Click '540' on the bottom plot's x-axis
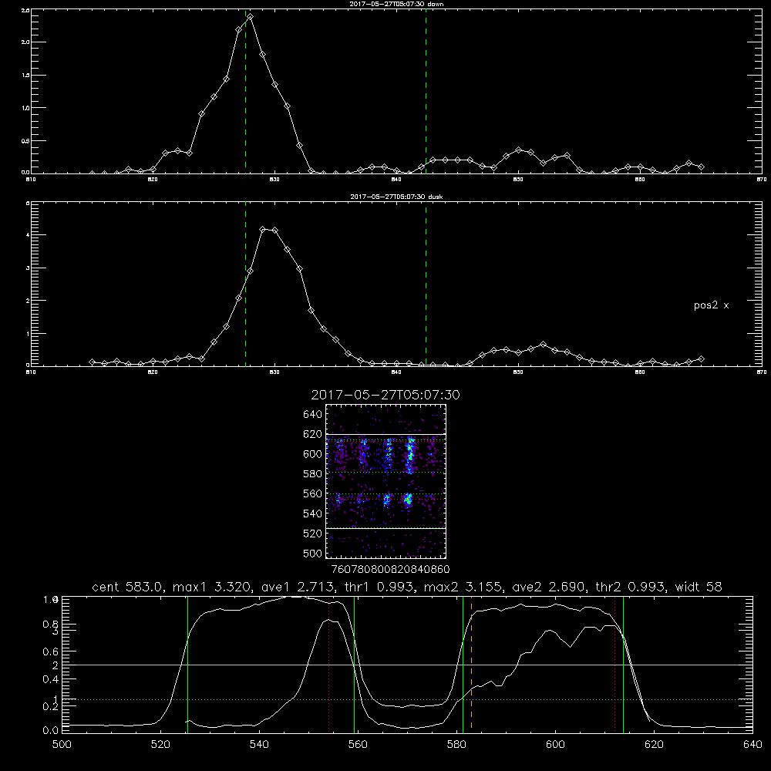The height and width of the screenshot is (771, 771). [259, 745]
